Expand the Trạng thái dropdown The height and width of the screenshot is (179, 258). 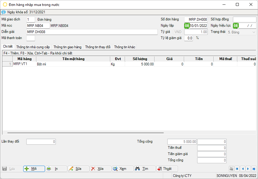[x=254, y=32]
